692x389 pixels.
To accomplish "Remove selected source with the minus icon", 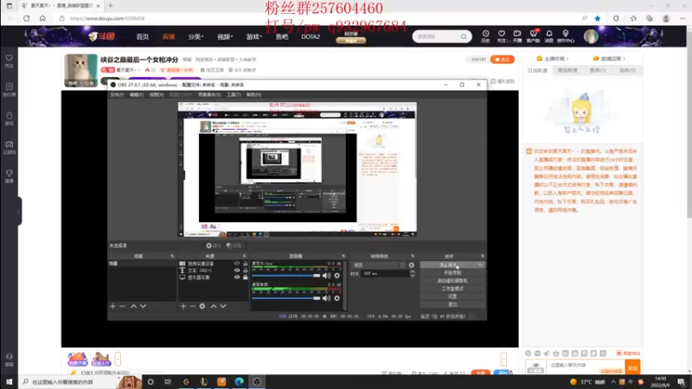I will pos(192,306).
